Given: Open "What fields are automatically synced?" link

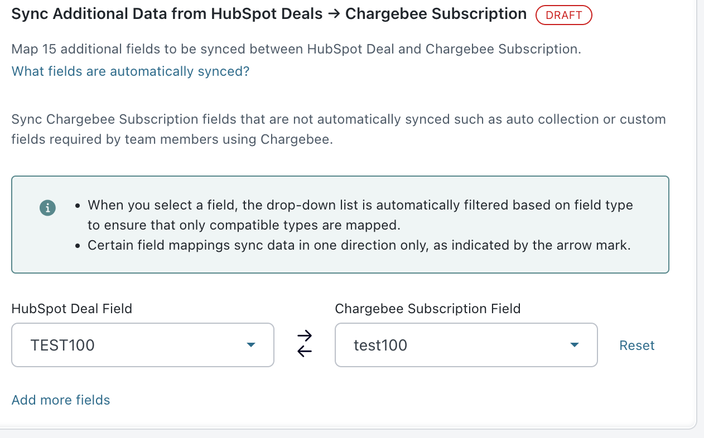Looking at the screenshot, I should point(131,71).
